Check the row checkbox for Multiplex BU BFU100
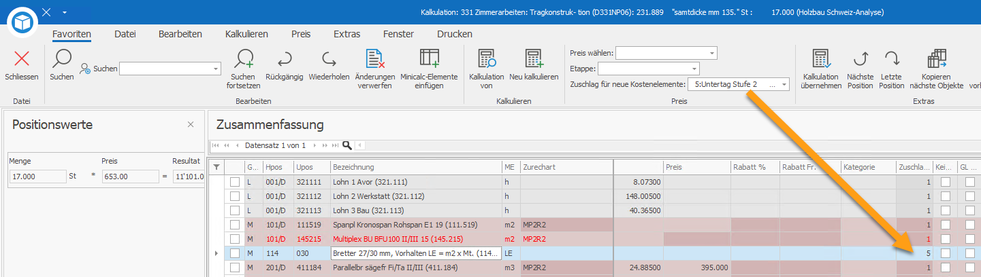981x277 pixels. [235, 239]
